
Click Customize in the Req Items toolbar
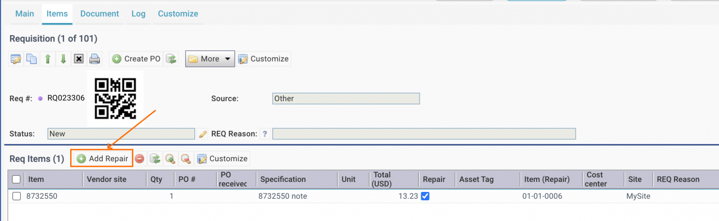point(222,159)
